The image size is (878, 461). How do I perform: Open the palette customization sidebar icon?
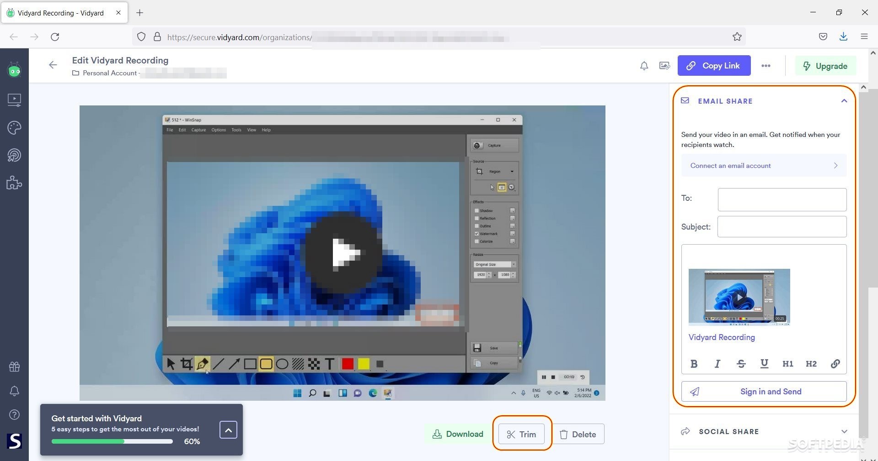14,128
